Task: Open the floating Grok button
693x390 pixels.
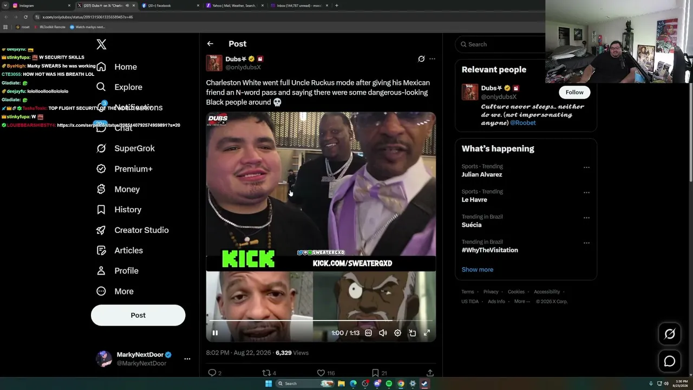Action: point(670,334)
